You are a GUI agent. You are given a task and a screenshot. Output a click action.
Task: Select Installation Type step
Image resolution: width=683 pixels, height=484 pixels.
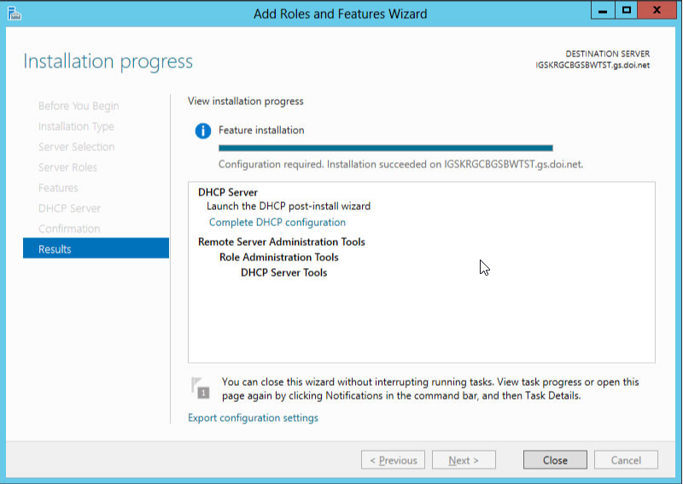(76, 126)
